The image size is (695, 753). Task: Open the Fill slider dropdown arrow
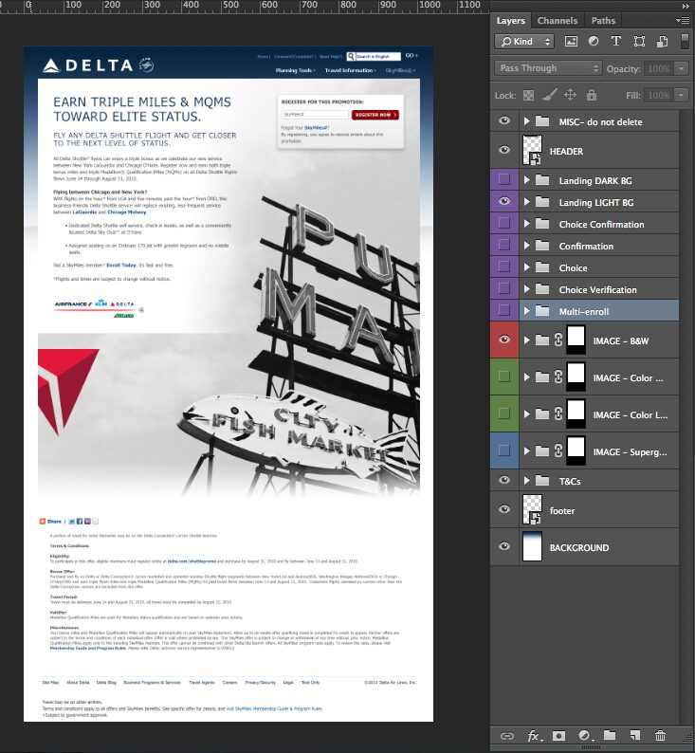point(681,95)
